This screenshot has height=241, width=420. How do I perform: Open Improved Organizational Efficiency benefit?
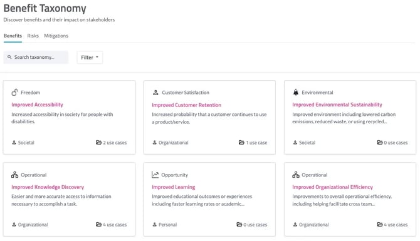[332, 187]
